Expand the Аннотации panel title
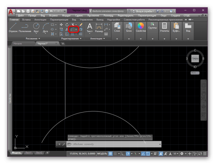The height and width of the screenshot is (164, 215). pos(98,39)
